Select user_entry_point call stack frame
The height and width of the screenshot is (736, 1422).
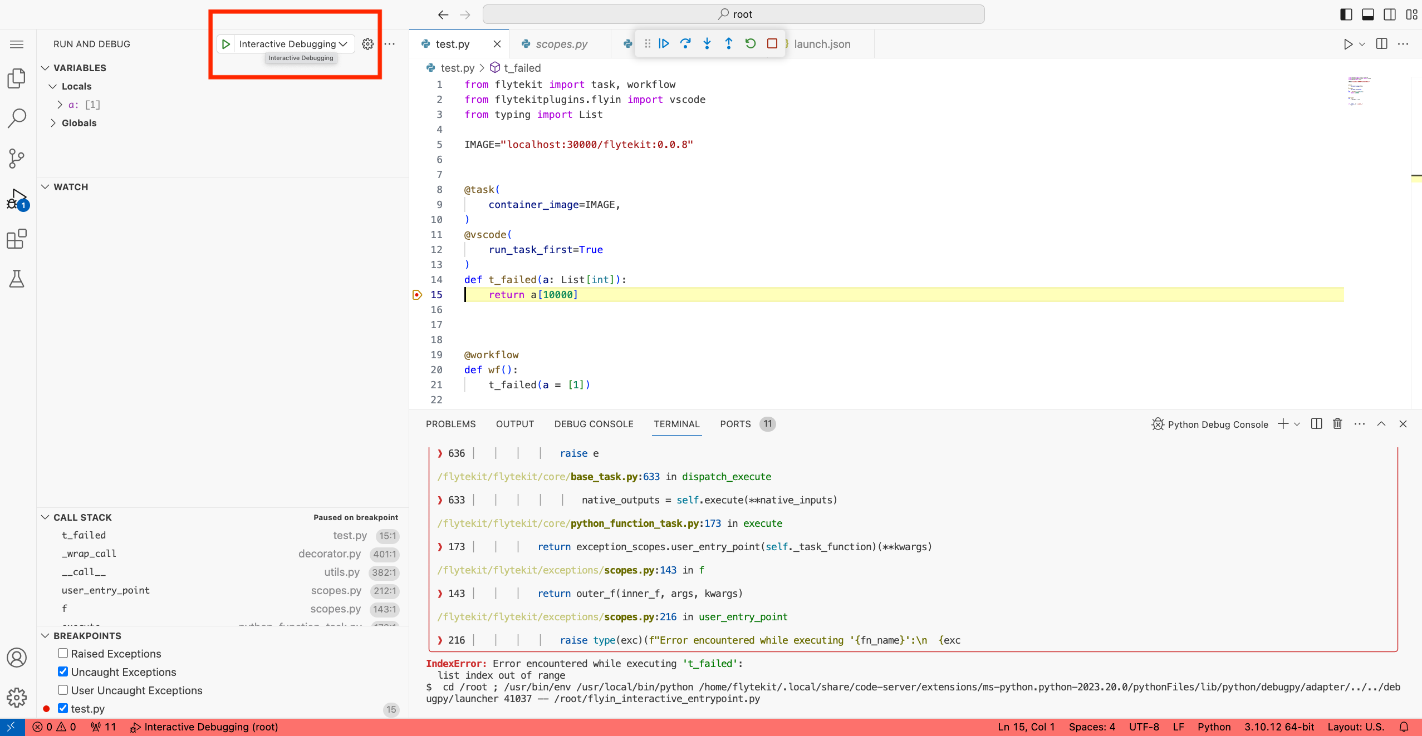(x=106, y=590)
